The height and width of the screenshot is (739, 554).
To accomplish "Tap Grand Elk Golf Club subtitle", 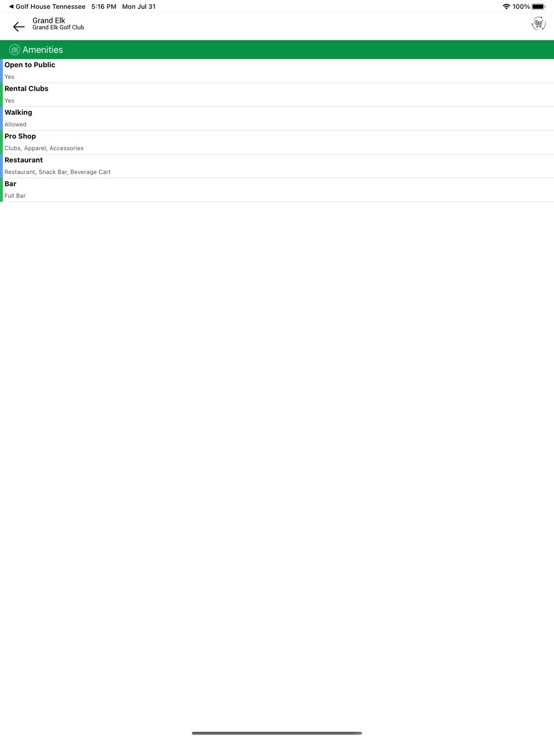I will 58,28.
